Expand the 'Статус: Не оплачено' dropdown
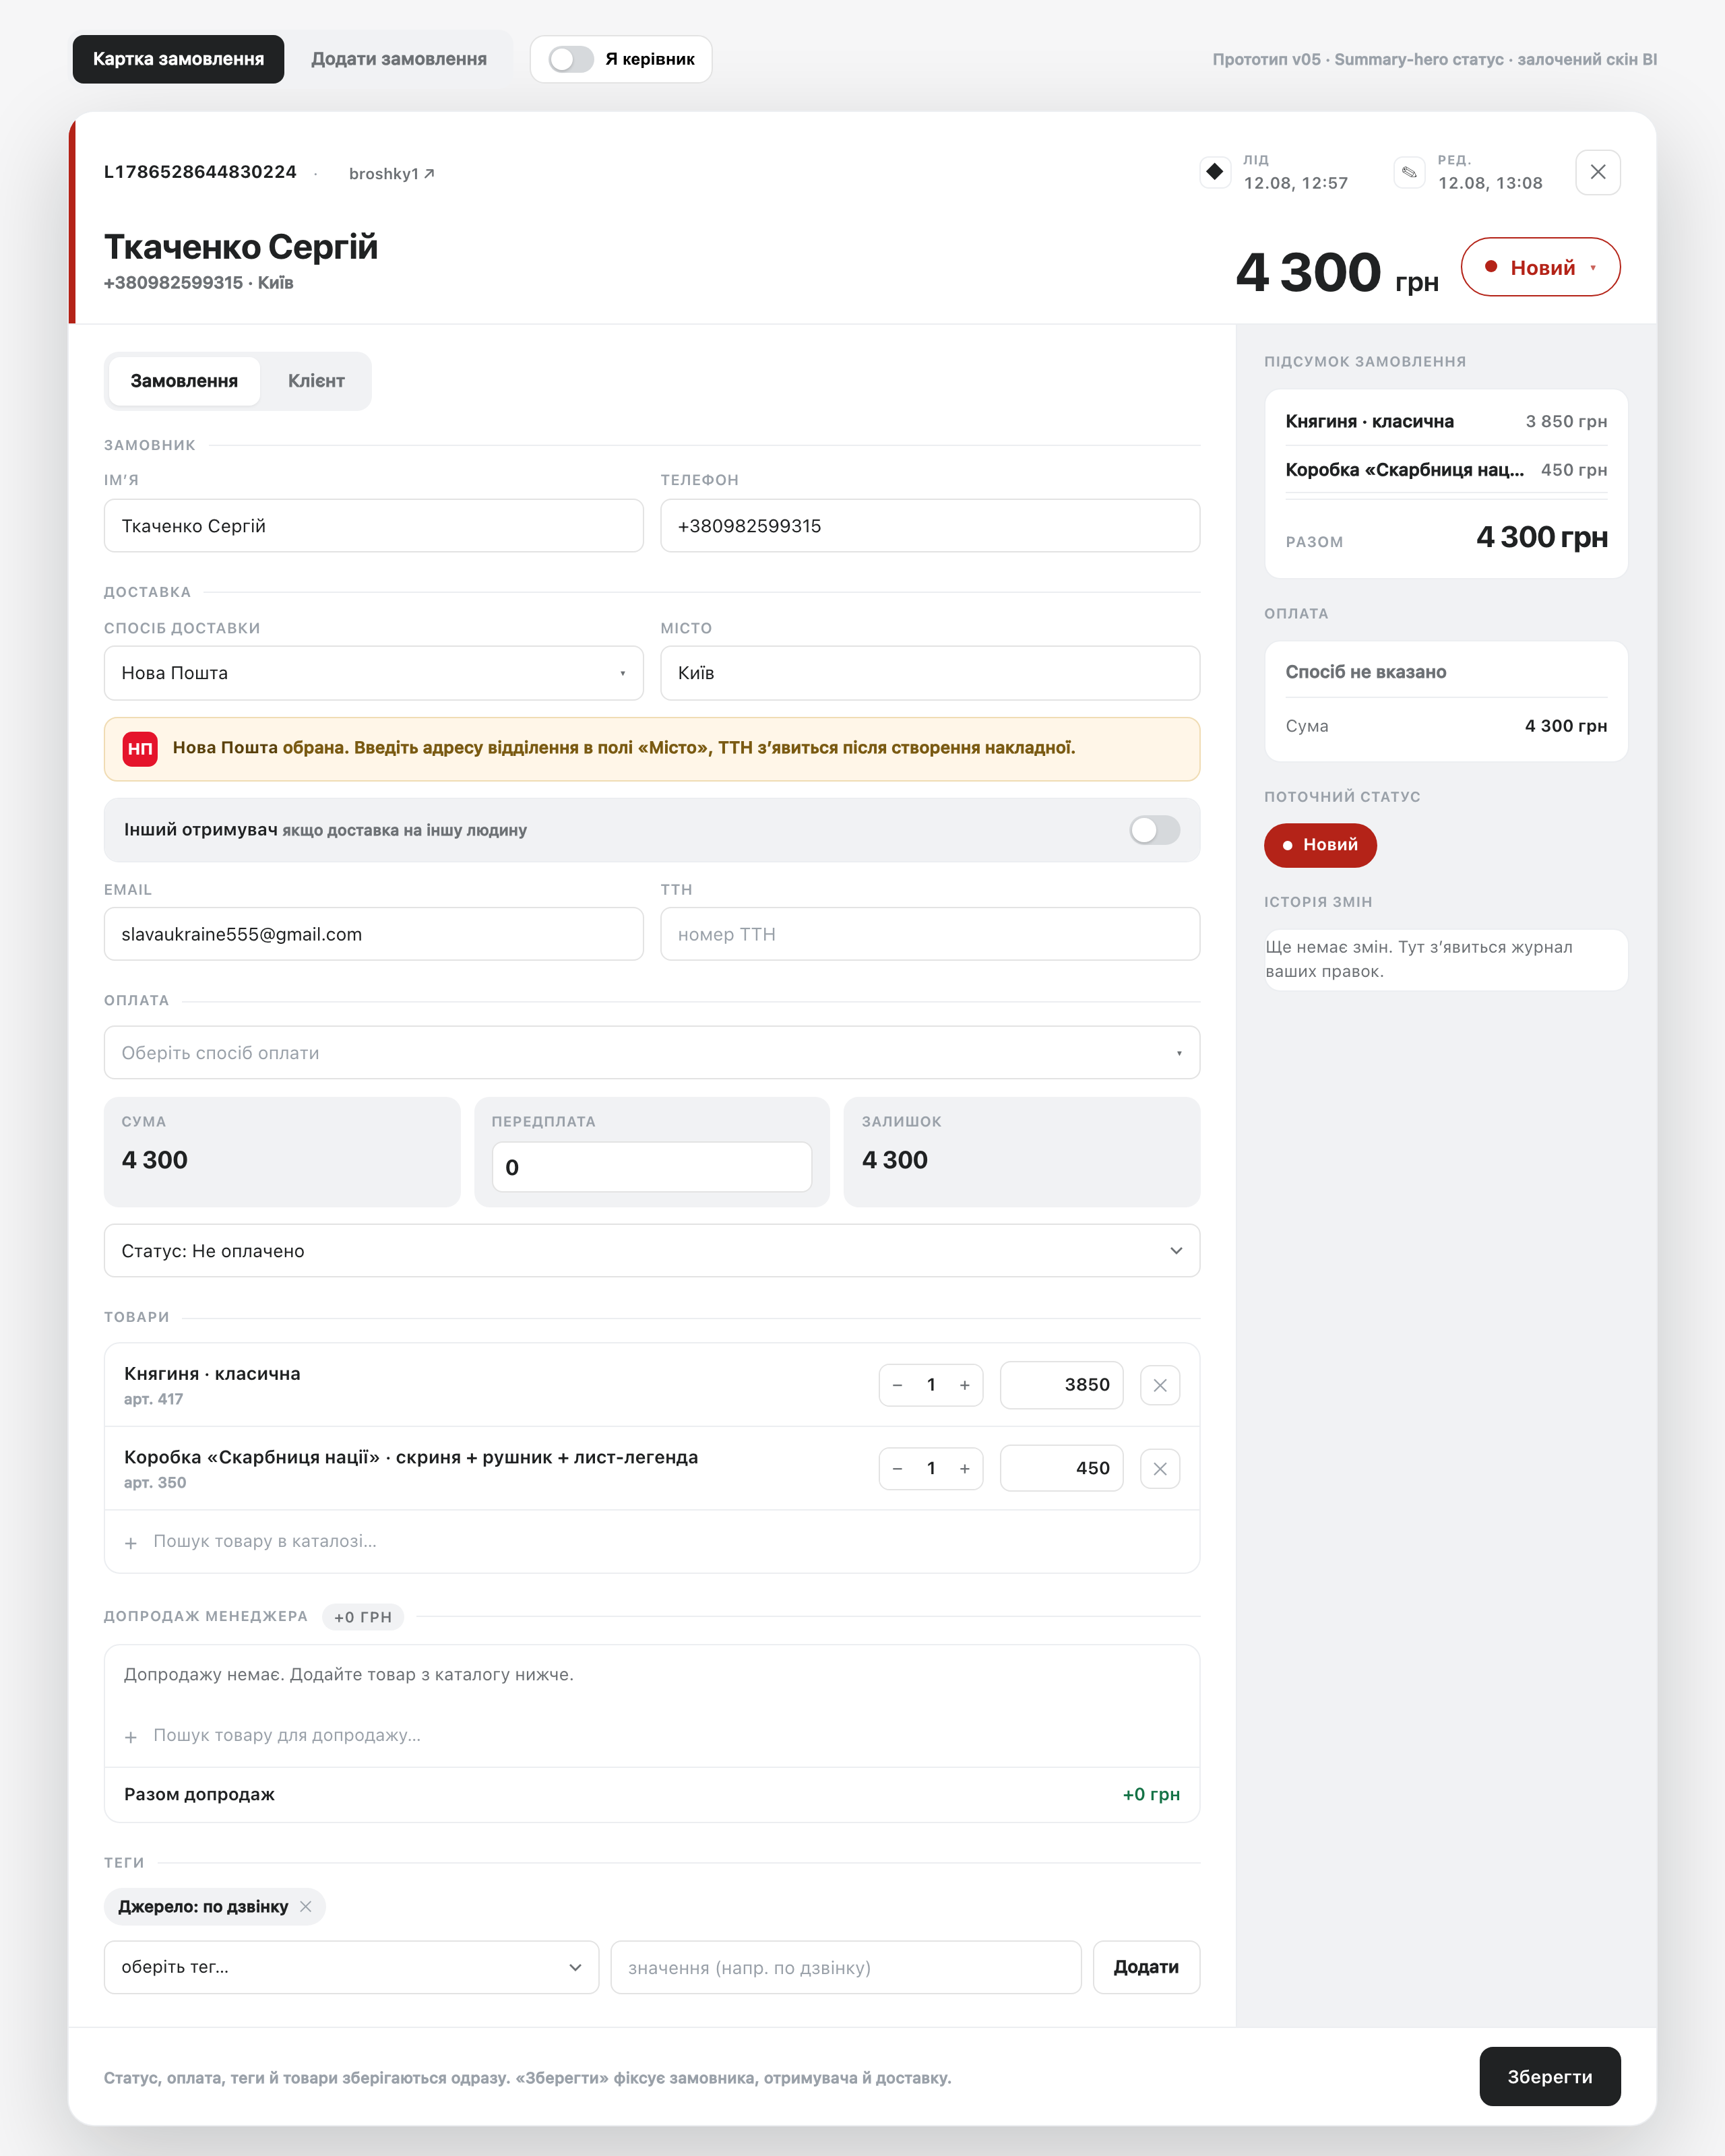 652,1251
